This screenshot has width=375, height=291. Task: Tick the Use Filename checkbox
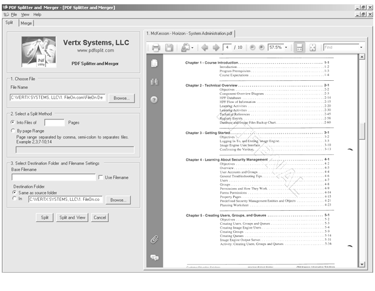pyautogui.click(x=101, y=177)
